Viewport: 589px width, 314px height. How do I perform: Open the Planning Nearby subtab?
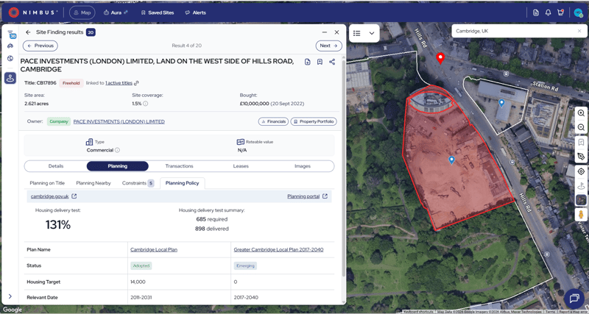[94, 183]
